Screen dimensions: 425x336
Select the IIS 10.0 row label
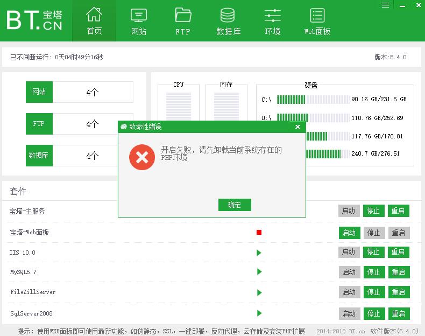23,253
